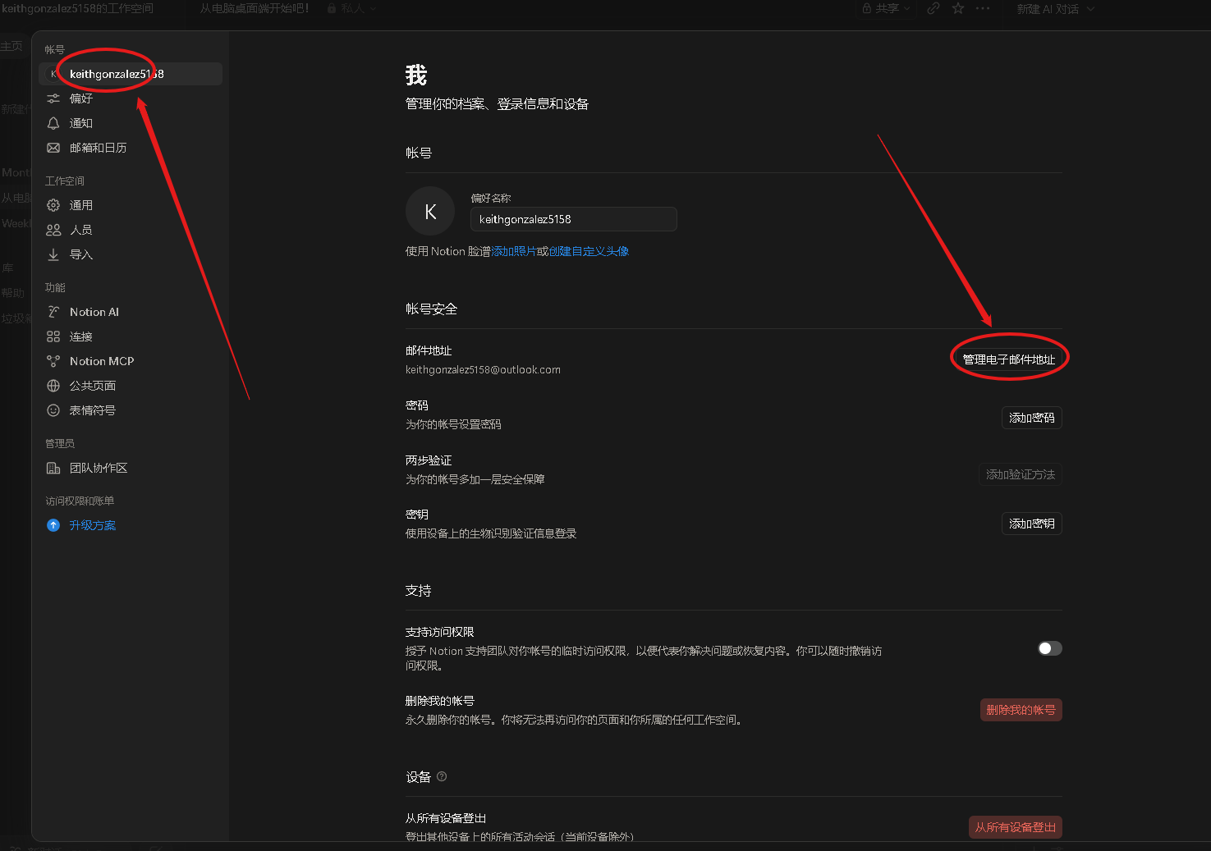This screenshot has height=851, width=1211.
Task: Select the 导入 download arrow icon
Action: point(53,254)
